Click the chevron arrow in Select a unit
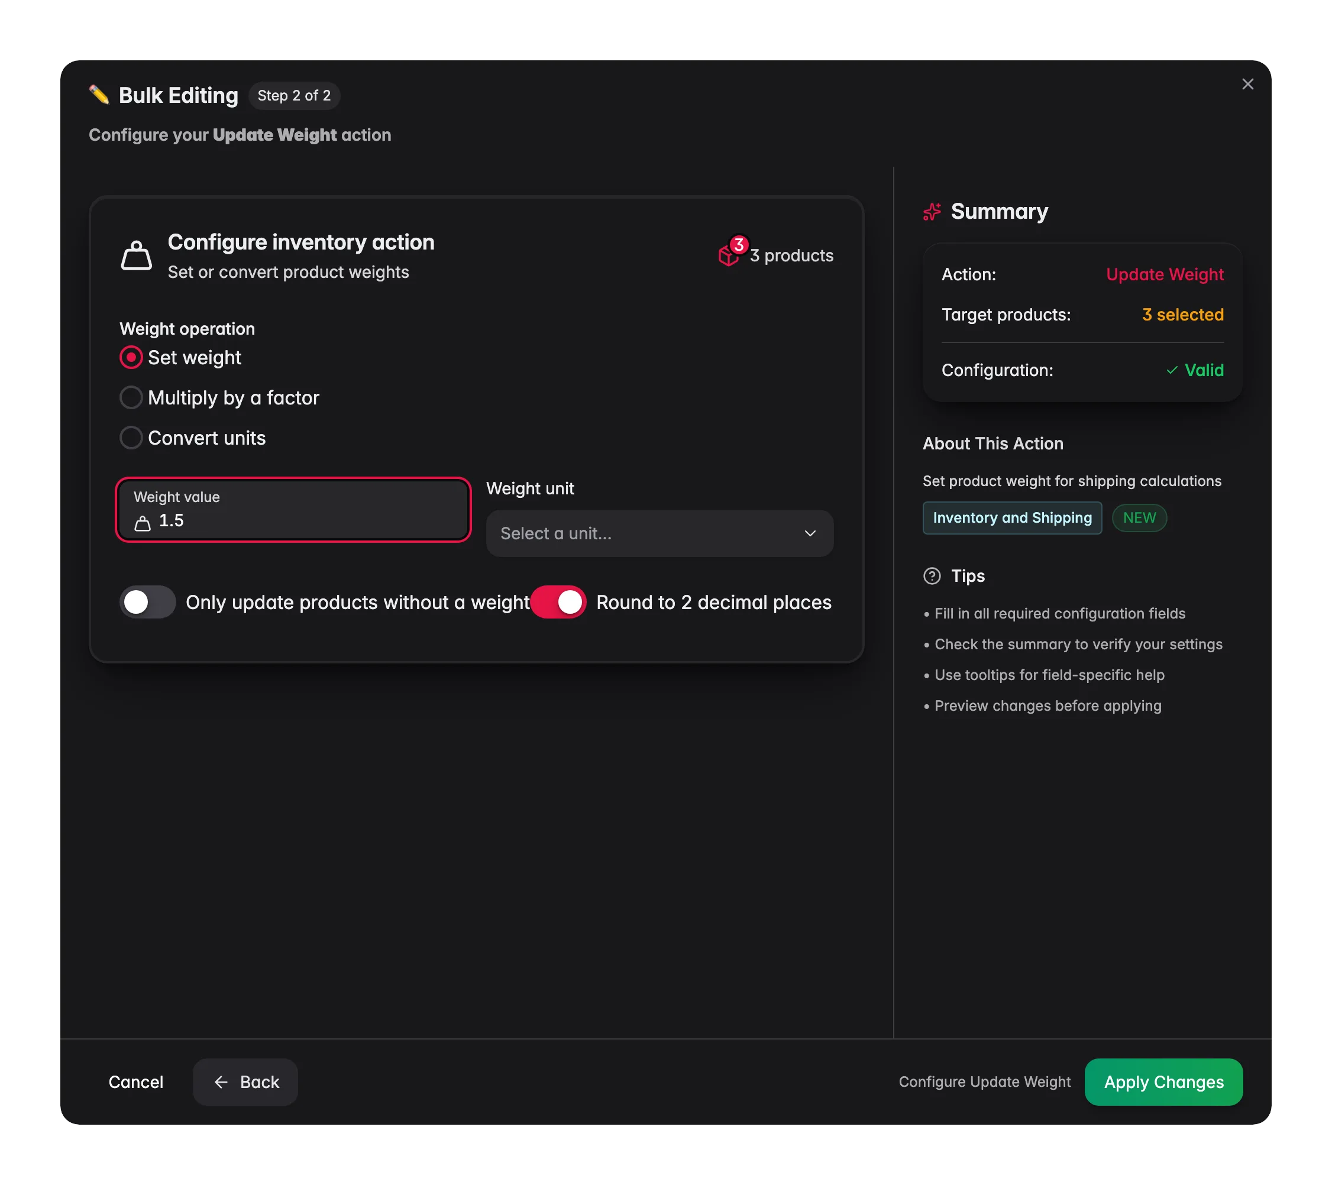The image size is (1332, 1185). 810,533
